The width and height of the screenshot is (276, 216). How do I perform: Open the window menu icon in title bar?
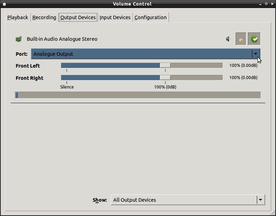click(x=4, y=4)
